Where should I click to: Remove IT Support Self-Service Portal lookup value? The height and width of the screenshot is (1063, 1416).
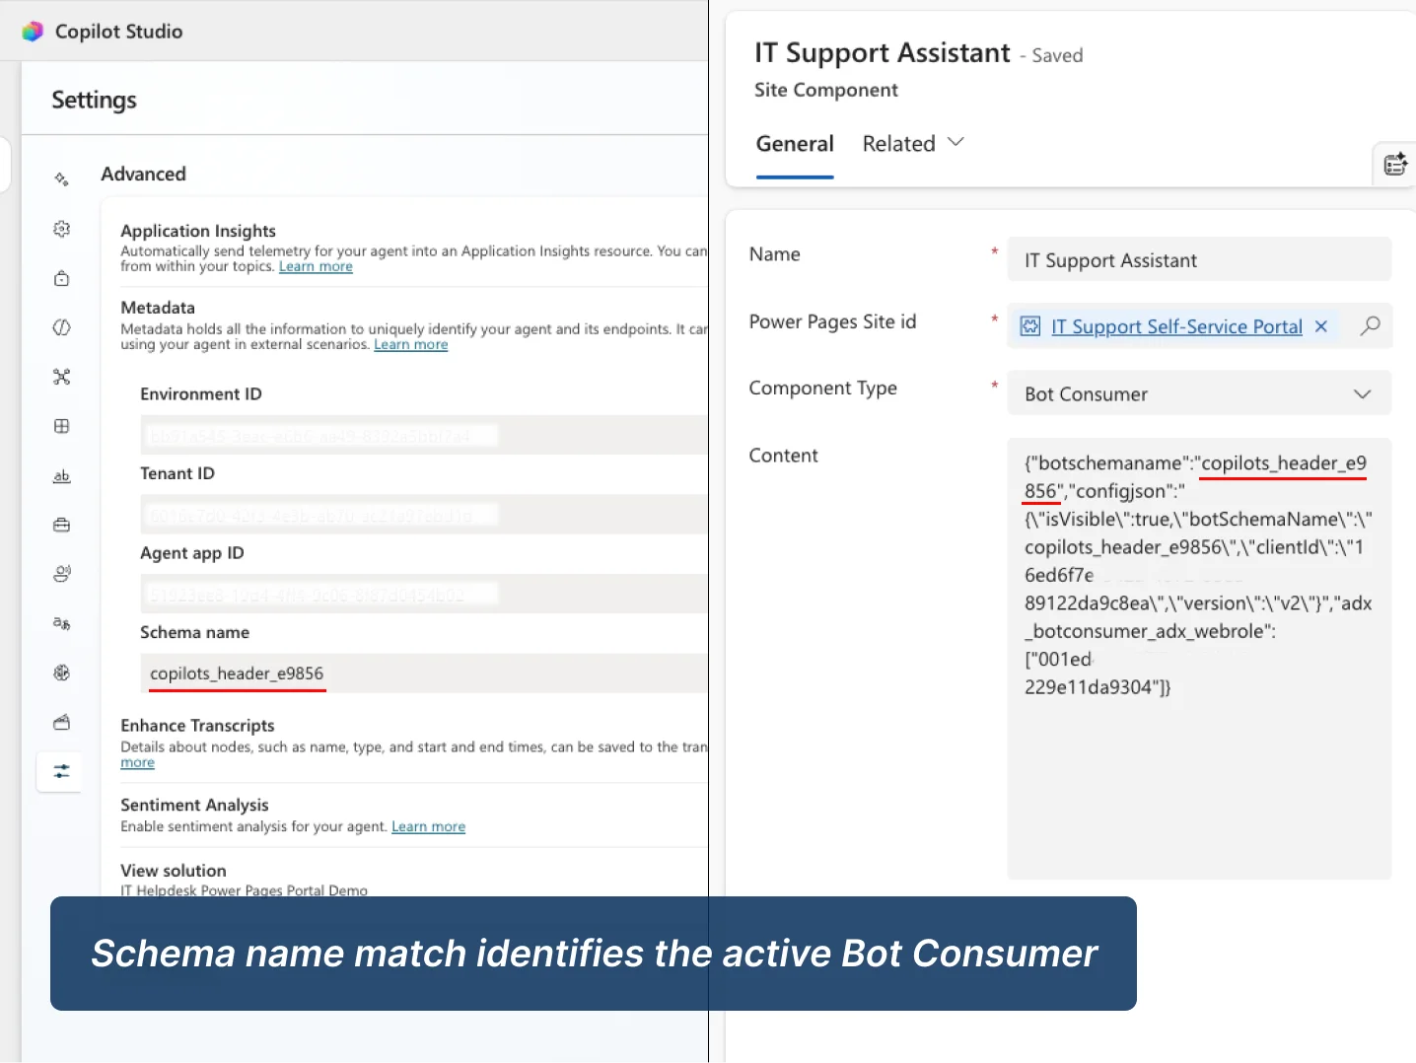[x=1321, y=326]
